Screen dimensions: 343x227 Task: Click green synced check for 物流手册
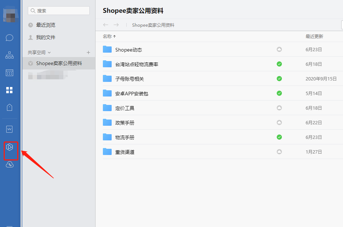[279, 137]
